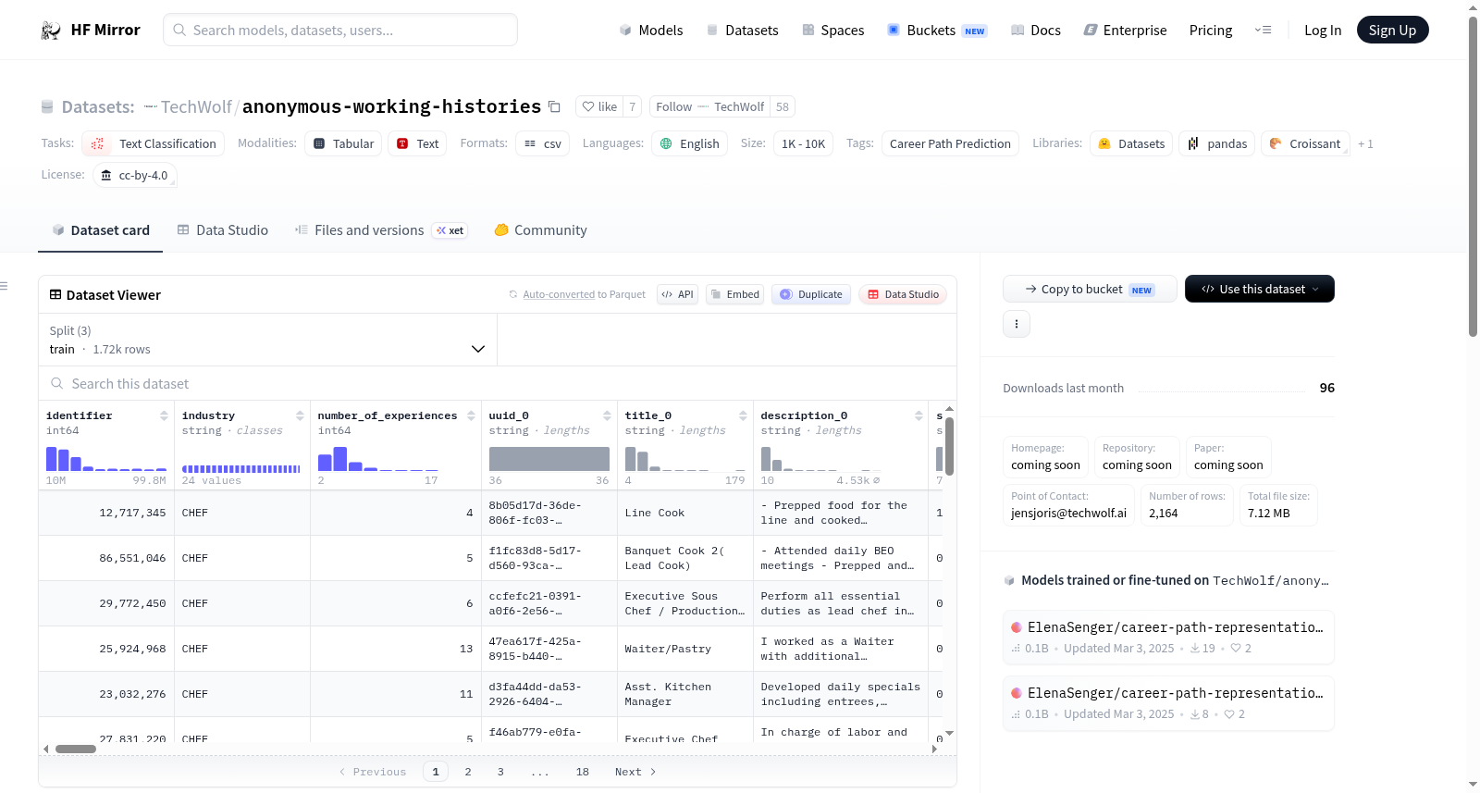
Task: Click the Embed button
Action: [734, 294]
